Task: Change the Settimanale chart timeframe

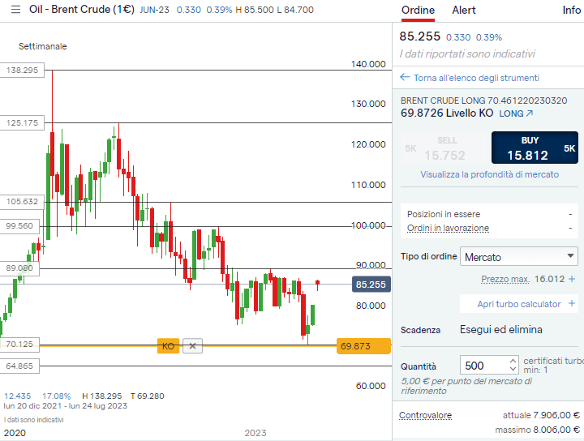Action: point(43,46)
